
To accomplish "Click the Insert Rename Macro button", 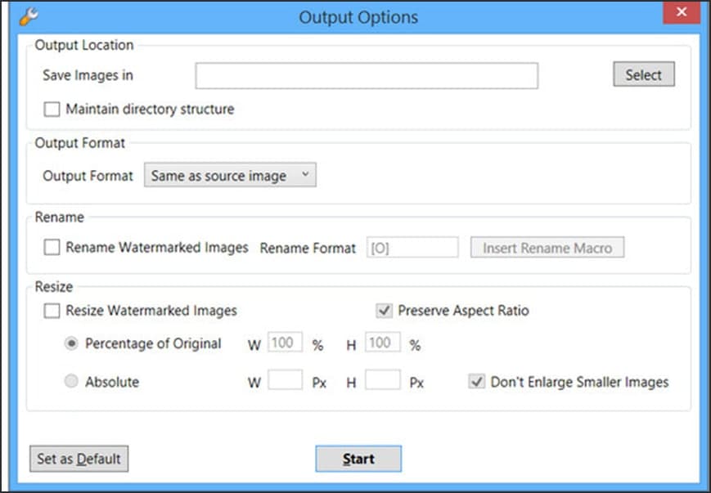I will coord(547,248).
